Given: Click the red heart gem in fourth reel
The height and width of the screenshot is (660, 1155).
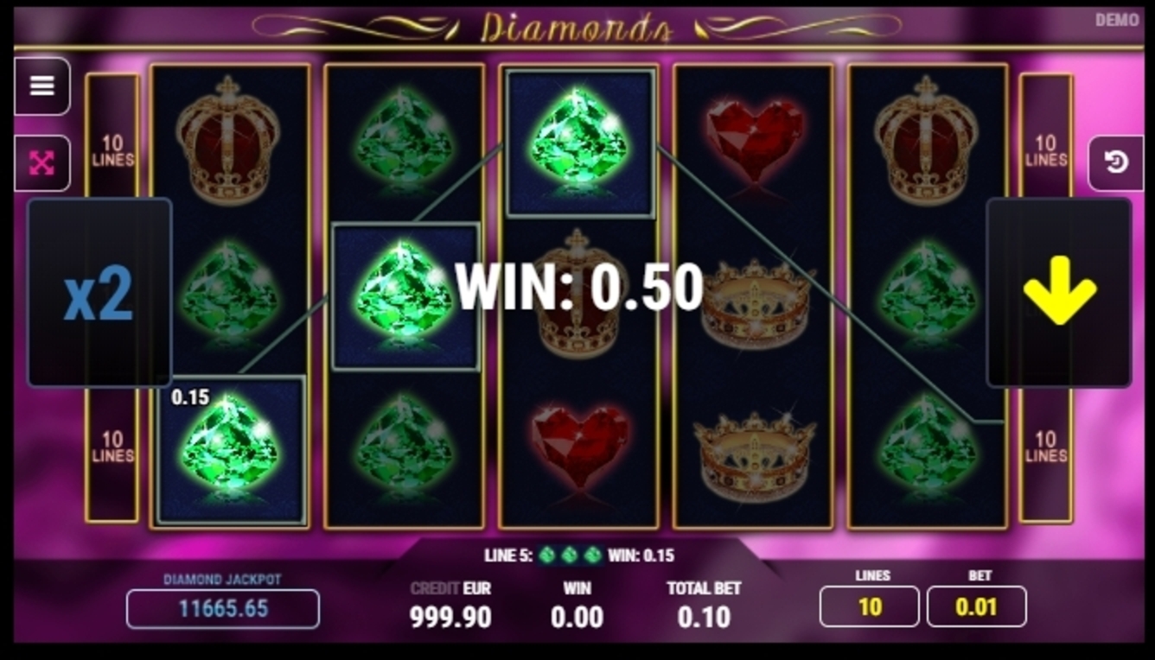Looking at the screenshot, I should (x=755, y=140).
